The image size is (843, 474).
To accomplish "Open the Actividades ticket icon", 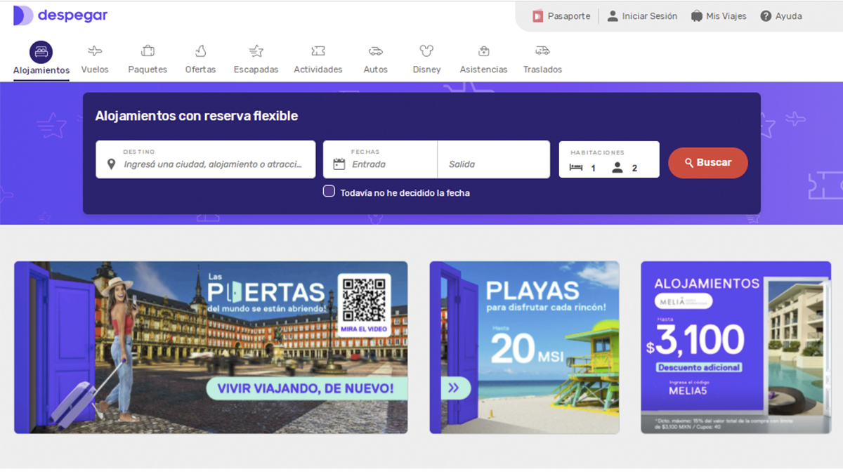I will click(318, 51).
